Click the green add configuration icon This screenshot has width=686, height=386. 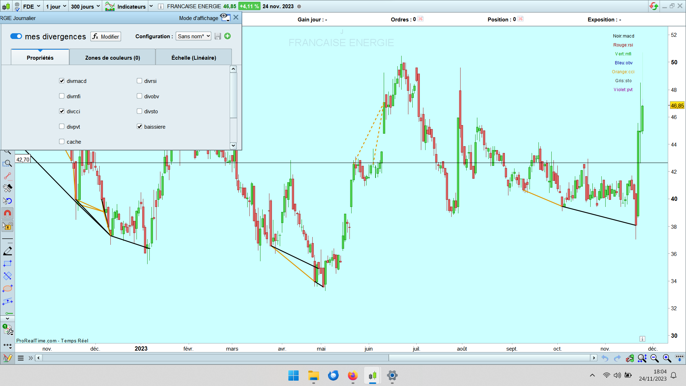pyautogui.click(x=228, y=36)
